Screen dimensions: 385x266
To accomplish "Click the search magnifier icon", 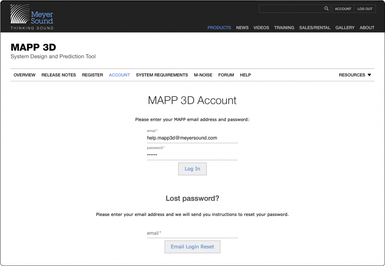I will coord(326,9).
